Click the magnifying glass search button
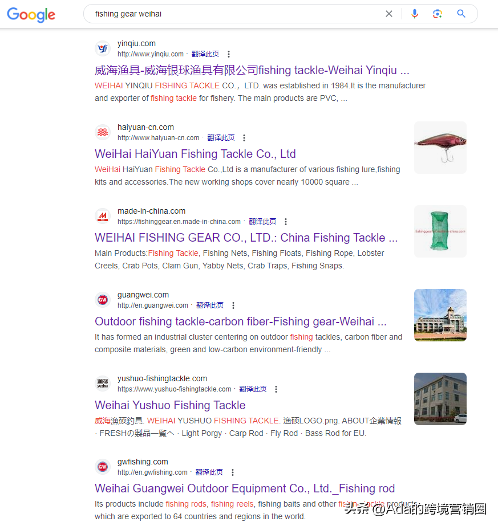This screenshot has width=498, height=526. point(461,14)
